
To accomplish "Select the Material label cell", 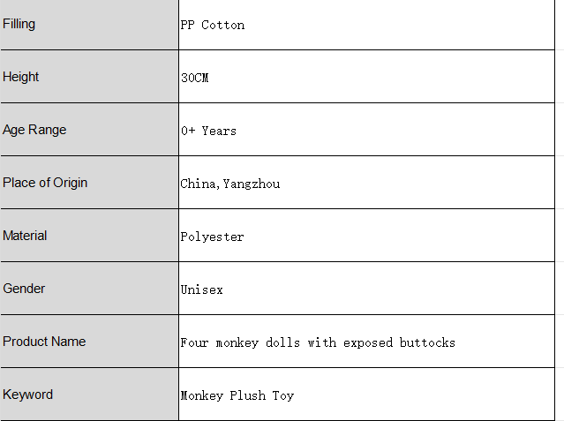I will (x=89, y=236).
